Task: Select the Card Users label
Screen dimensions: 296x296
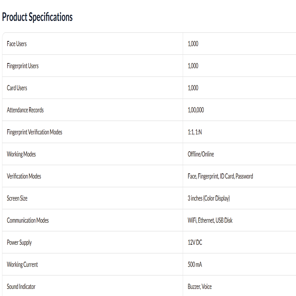Action: tap(17, 88)
